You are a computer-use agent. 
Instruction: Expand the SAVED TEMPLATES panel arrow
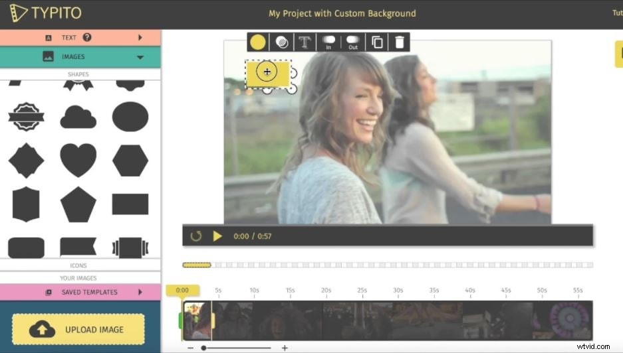click(x=140, y=293)
